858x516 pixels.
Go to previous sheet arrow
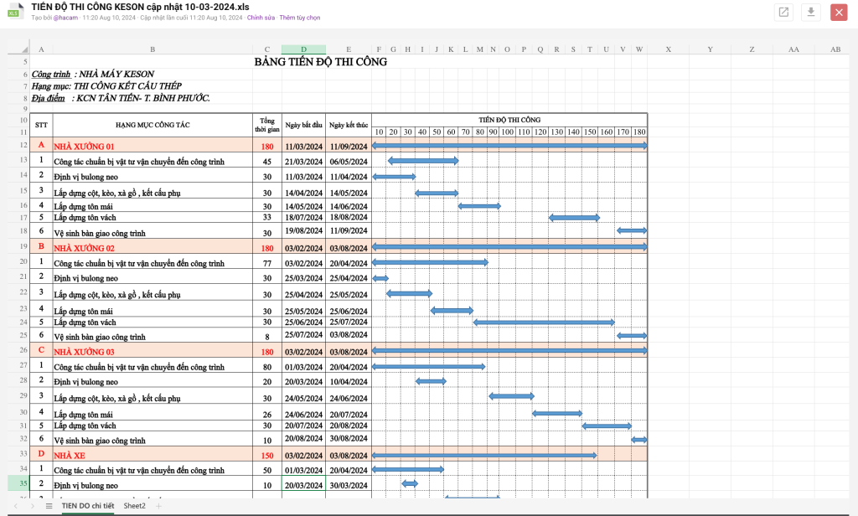(15, 506)
